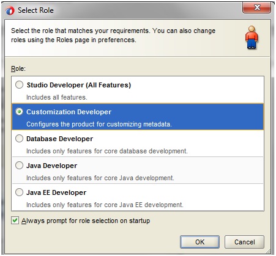Select the Java EE Developer radio button
The height and width of the screenshot is (256, 276).
click(x=19, y=192)
